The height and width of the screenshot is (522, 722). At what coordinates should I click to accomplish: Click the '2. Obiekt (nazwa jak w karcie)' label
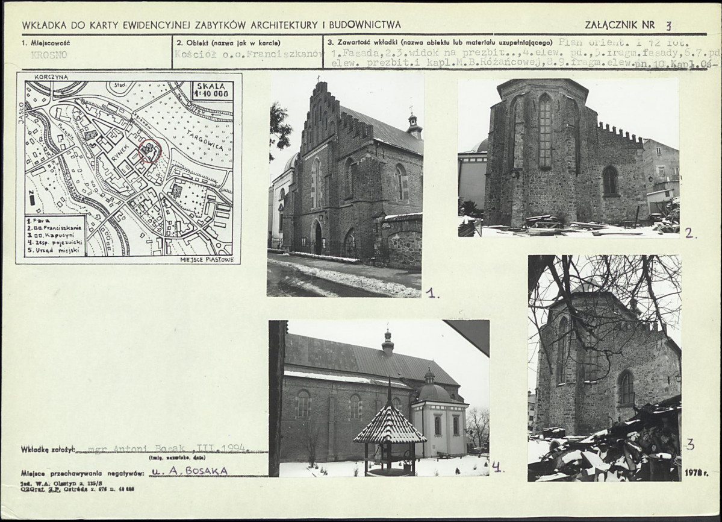click(228, 43)
